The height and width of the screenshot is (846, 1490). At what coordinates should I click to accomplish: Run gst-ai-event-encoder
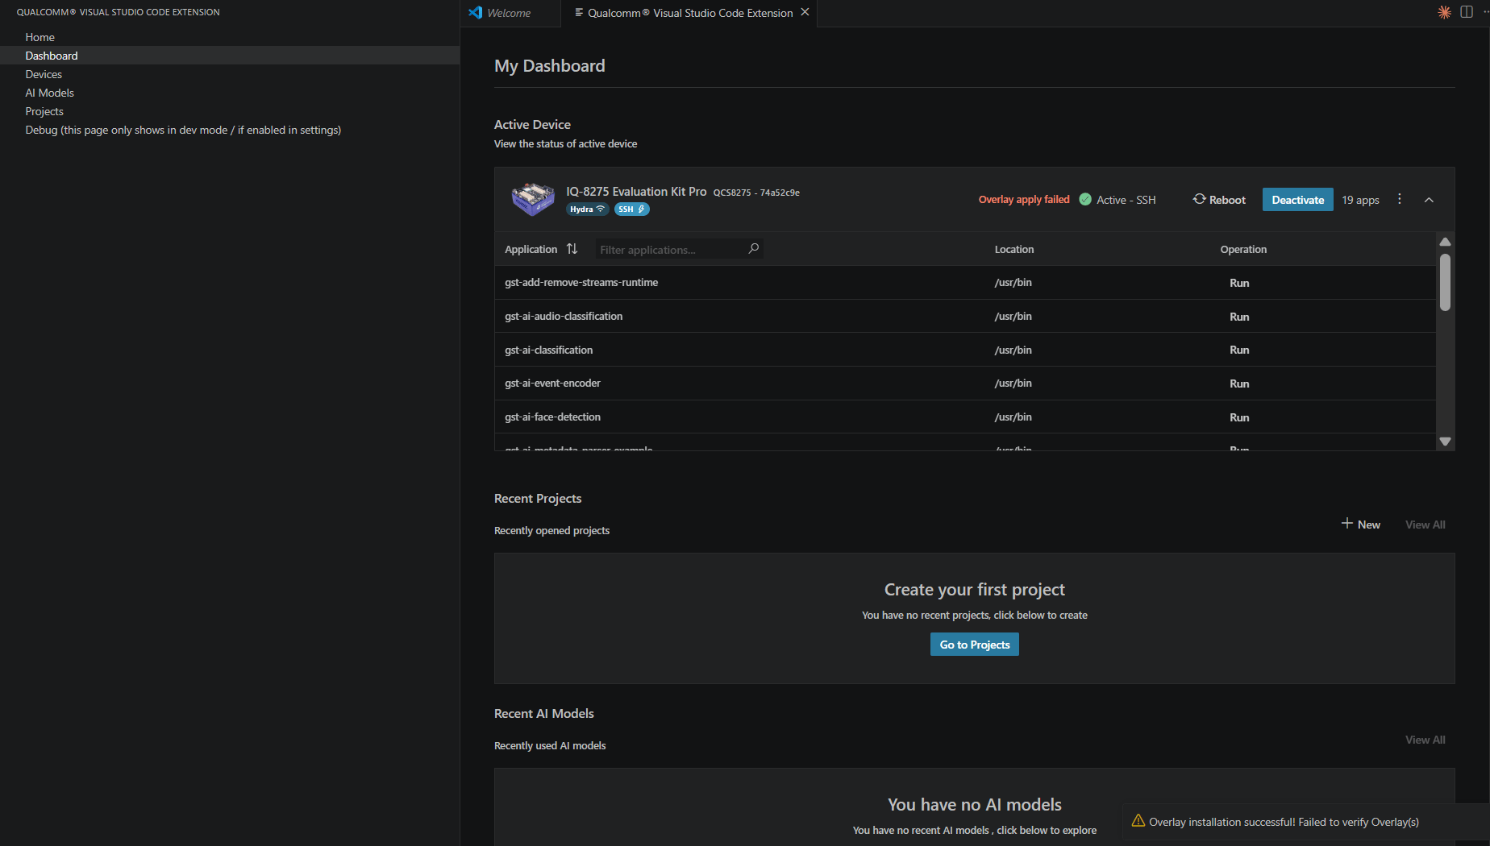[x=1239, y=384]
